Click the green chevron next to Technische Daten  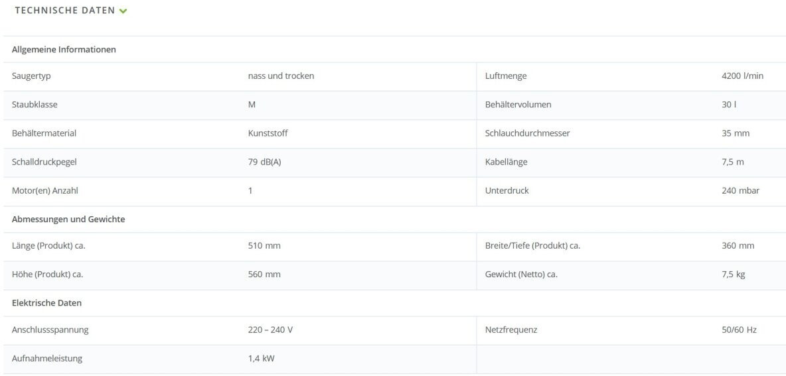123,11
